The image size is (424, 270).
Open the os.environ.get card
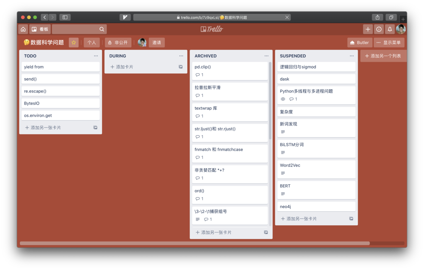pos(61,116)
